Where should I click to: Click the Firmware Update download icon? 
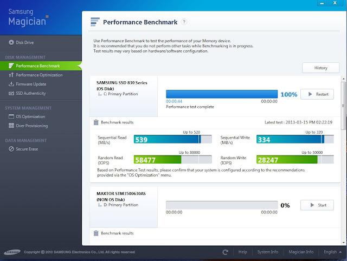click(11, 84)
